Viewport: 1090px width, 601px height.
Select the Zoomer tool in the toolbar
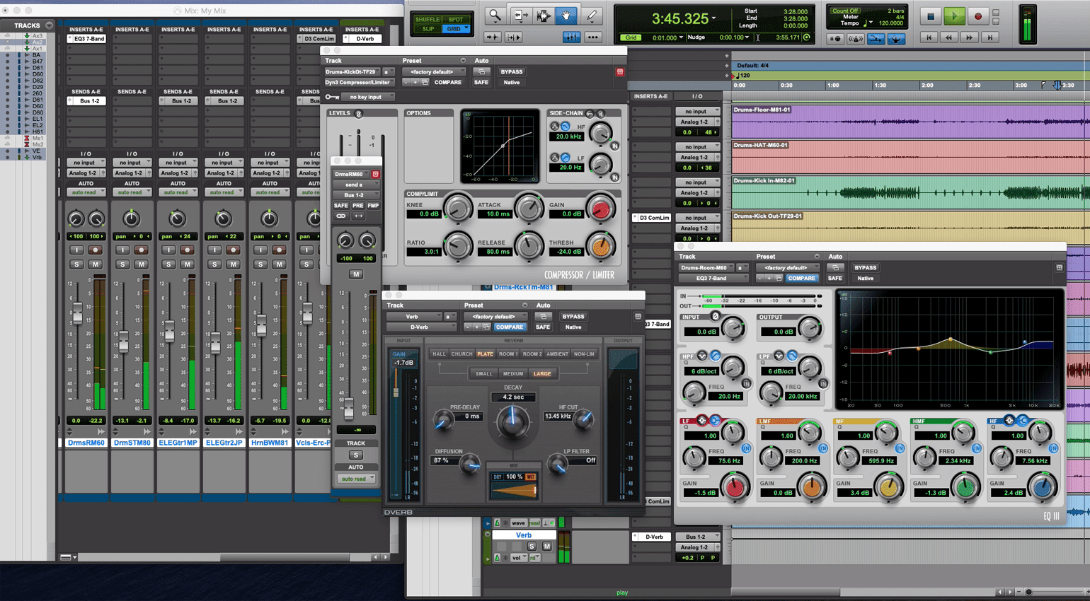coord(494,15)
